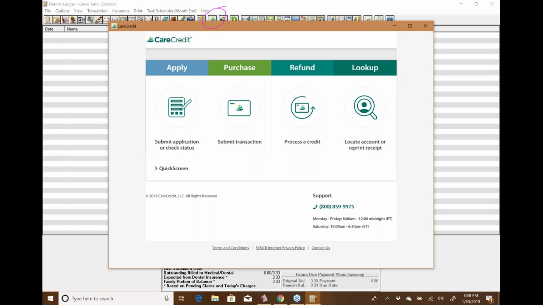Switch to the Refund tab
Image resolution: width=543 pixels, height=305 pixels.
pos(302,68)
